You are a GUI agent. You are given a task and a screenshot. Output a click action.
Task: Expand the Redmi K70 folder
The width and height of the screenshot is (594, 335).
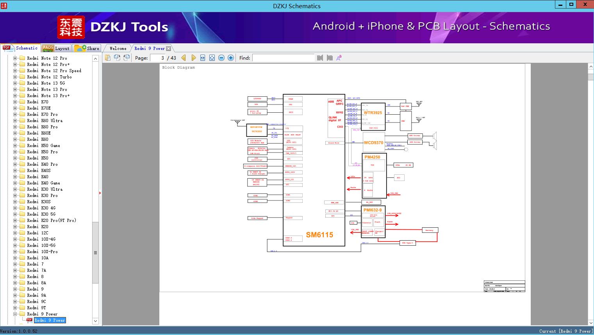[x=14, y=102]
